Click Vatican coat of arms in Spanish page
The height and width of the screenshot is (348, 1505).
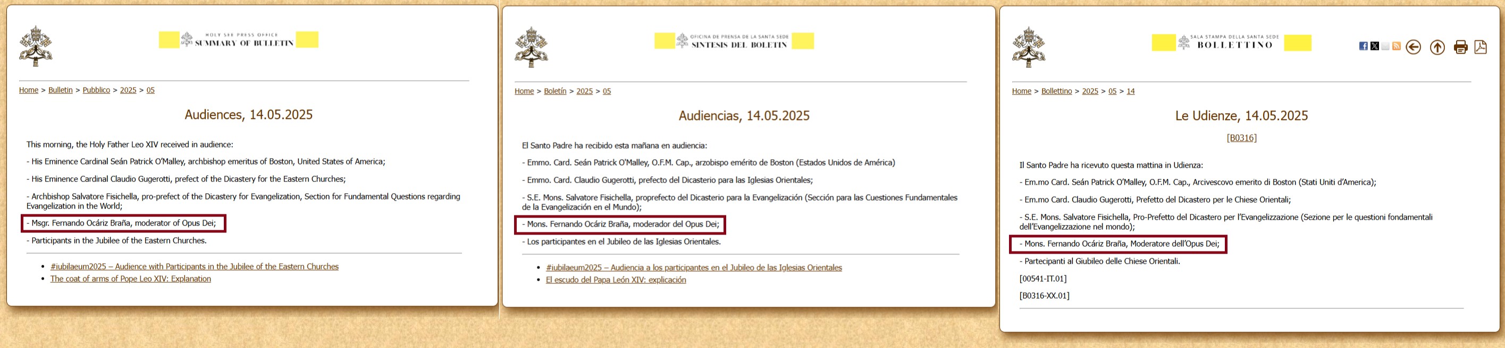click(x=531, y=47)
